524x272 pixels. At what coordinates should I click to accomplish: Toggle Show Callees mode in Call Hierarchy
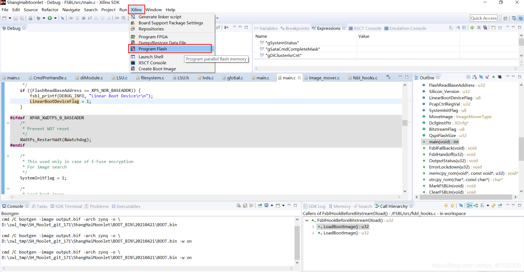(x=476, y=206)
